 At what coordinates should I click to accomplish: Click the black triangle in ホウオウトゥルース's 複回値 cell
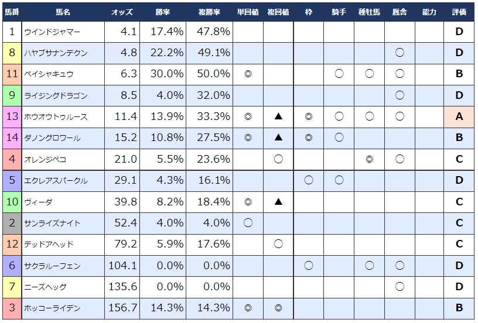(278, 117)
